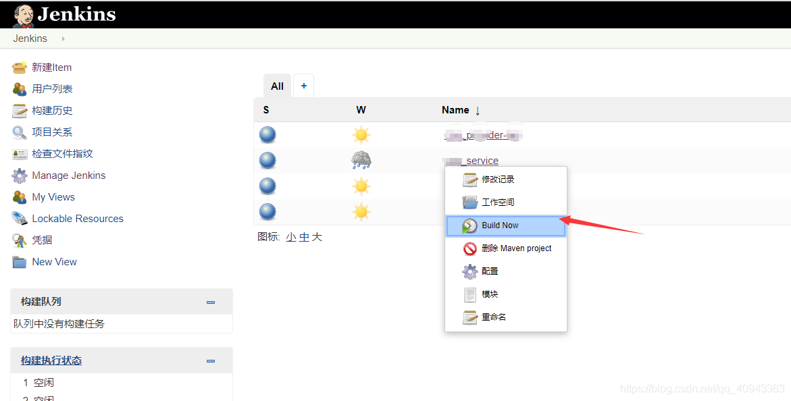The width and height of the screenshot is (791, 401).
Task: Choose 配置 from the context menu
Action: [505, 271]
